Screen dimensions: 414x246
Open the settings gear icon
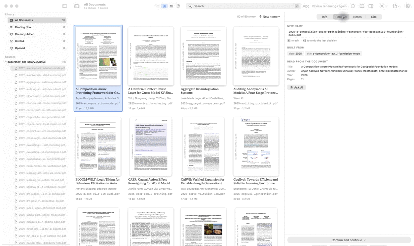[x=408, y=6]
